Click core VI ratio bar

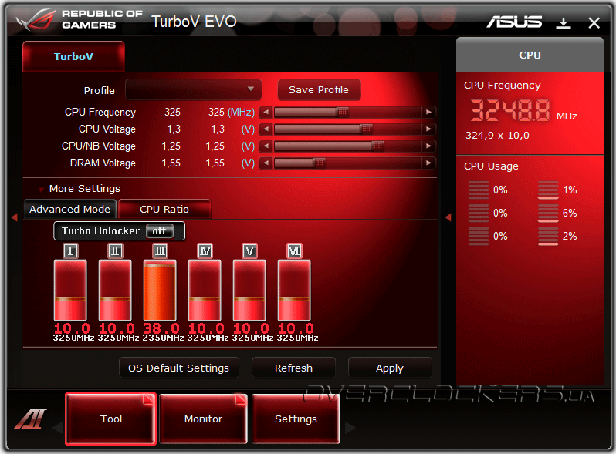click(294, 290)
